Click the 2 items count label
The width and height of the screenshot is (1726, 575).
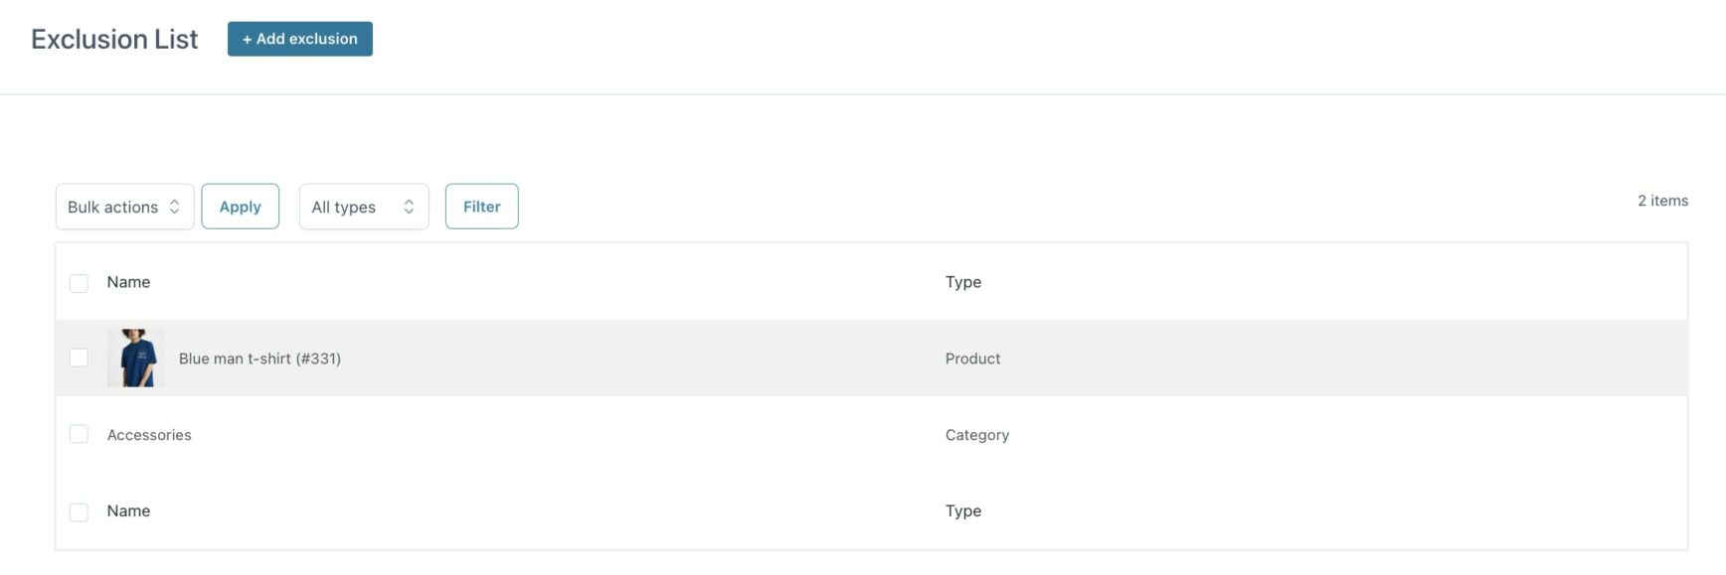coord(1662,201)
